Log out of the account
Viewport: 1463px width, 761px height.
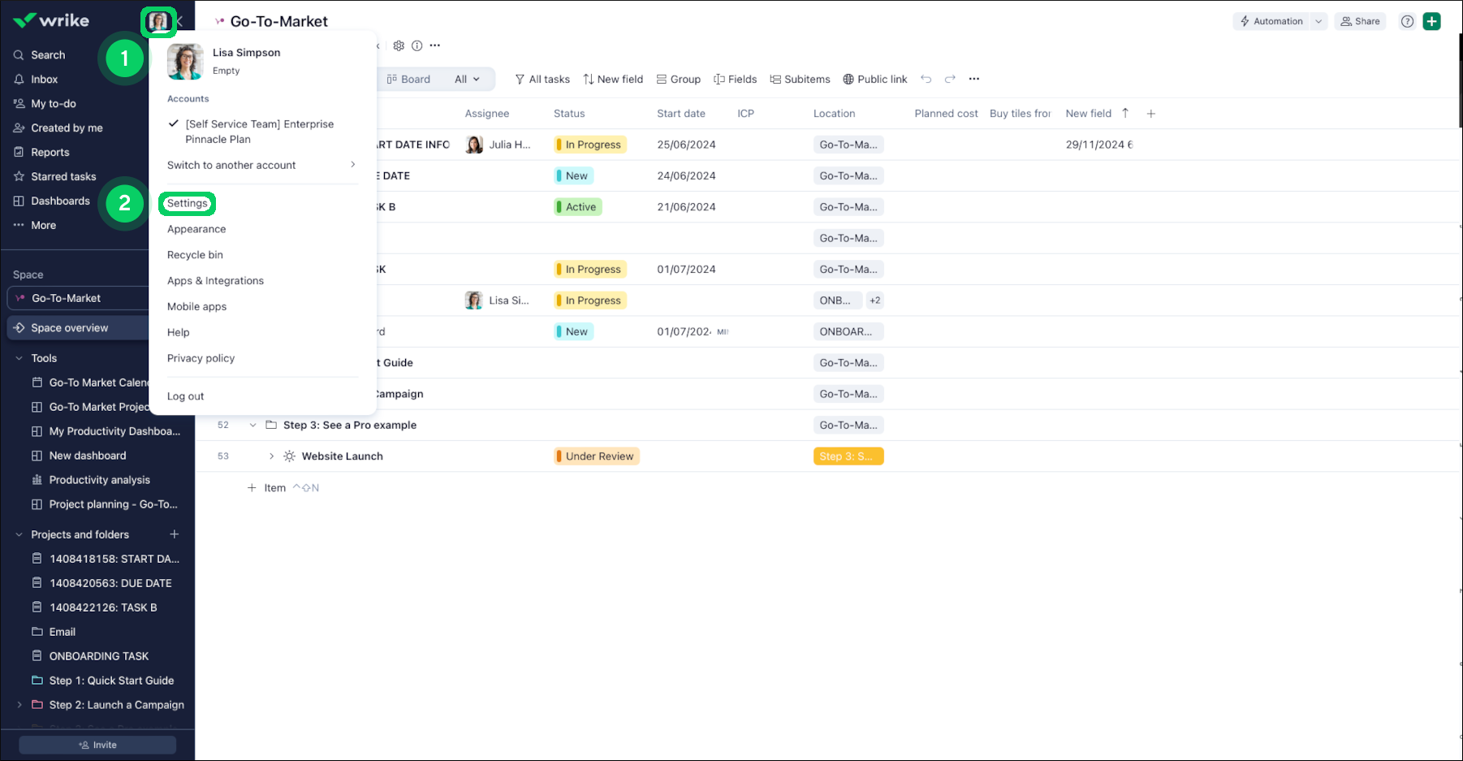(185, 397)
